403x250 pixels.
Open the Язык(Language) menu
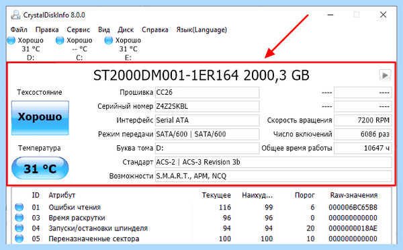click(201, 30)
